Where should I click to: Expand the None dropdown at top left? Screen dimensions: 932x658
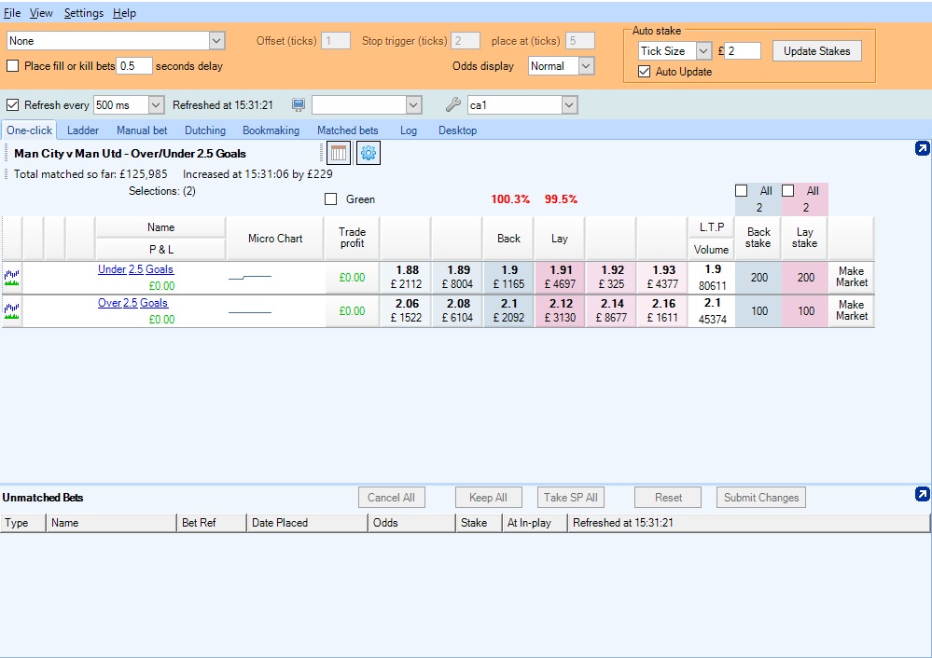(x=216, y=41)
